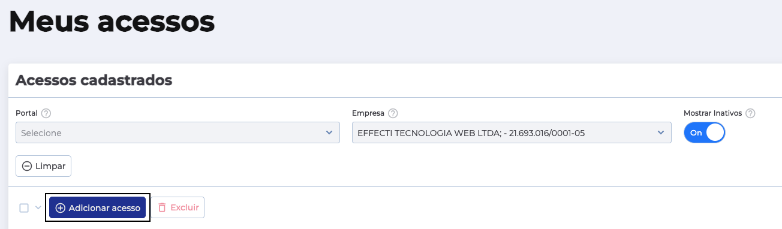The width and height of the screenshot is (782, 229).
Task: Click the minus circle icon in Limpar
Action: point(27,166)
